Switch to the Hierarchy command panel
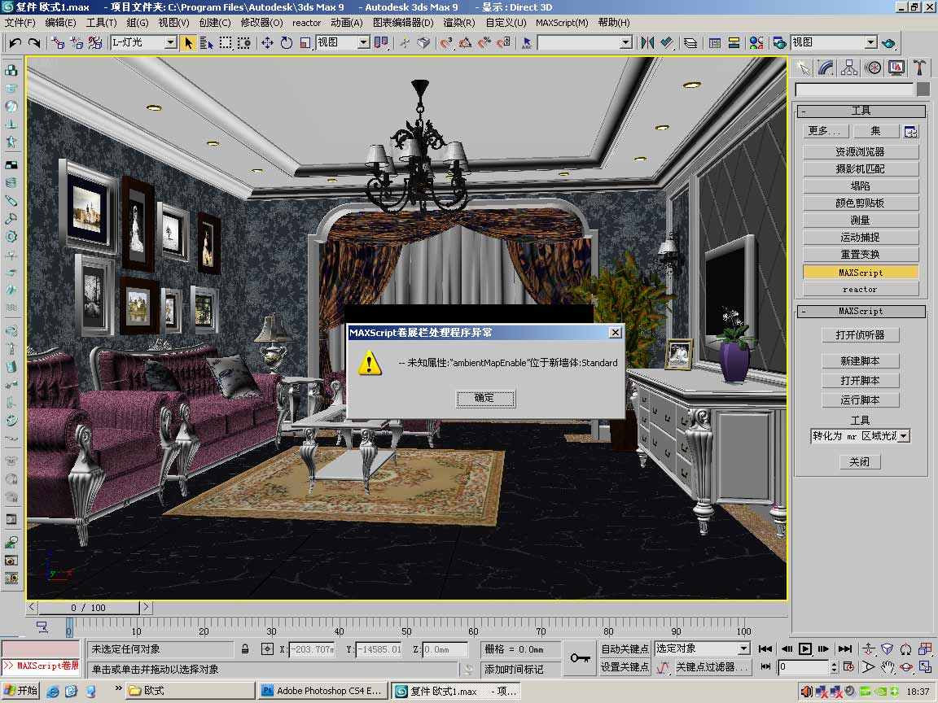The image size is (938, 703). tap(849, 68)
